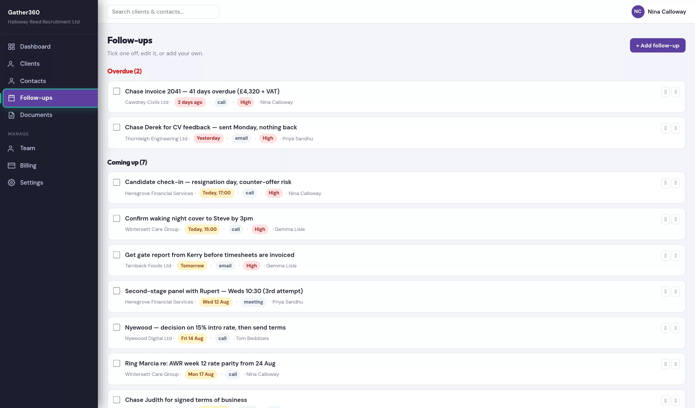Check Chase Judith for signed terms
Screen dimensions: 695x408
116,400
